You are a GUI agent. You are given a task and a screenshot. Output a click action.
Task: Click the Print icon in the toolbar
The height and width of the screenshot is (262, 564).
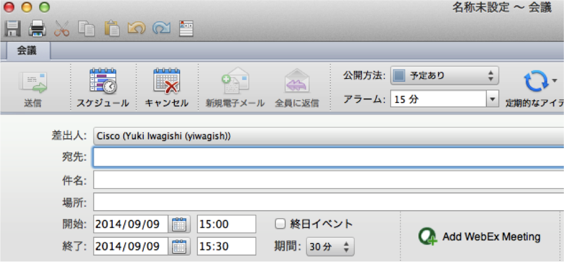pos(37,28)
